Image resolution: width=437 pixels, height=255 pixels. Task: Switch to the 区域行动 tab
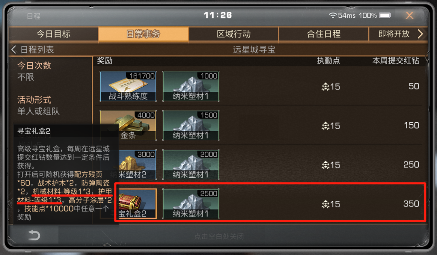point(233,34)
